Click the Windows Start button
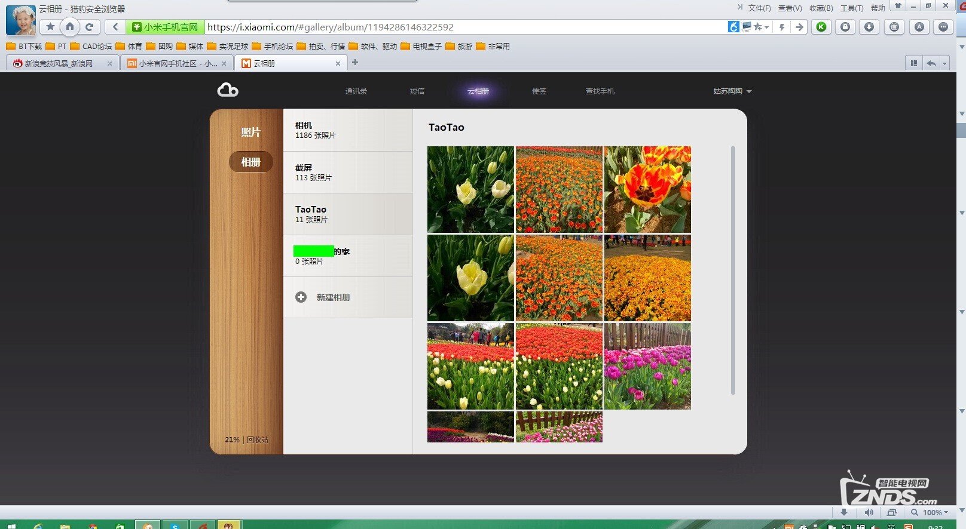The width and height of the screenshot is (966, 529). coord(10,525)
